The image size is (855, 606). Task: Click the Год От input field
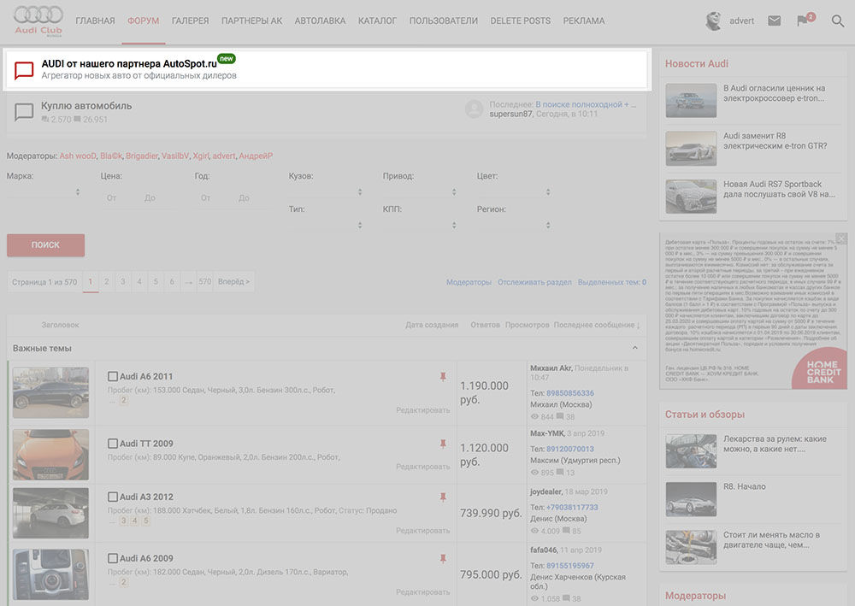[x=215, y=197]
